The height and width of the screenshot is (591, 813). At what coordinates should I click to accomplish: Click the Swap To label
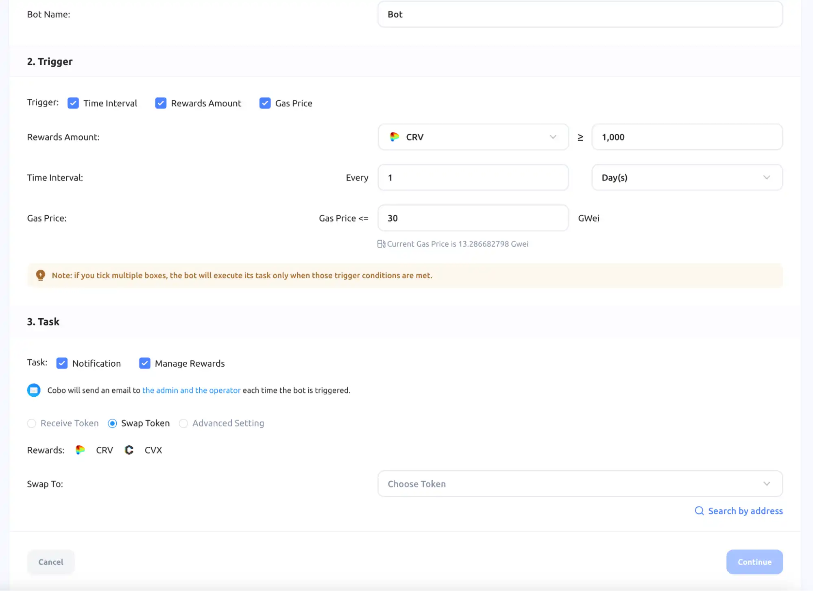pyautogui.click(x=45, y=484)
